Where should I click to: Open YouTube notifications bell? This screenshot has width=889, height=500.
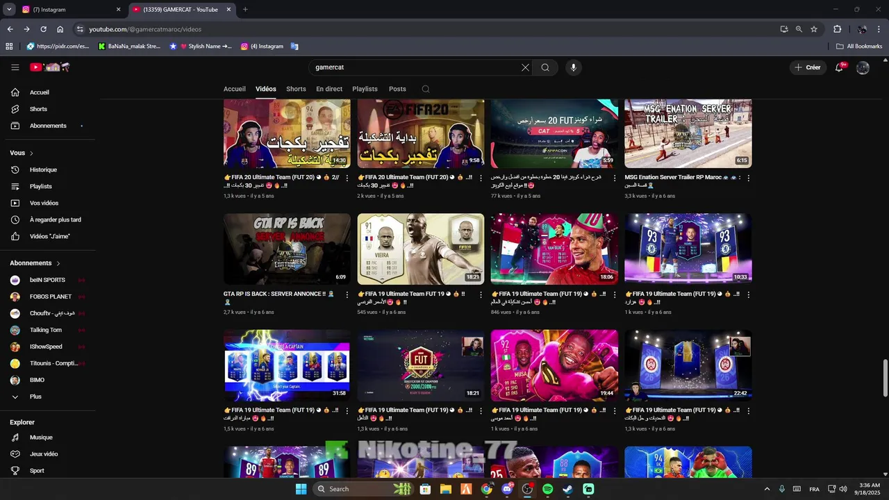pos(839,67)
